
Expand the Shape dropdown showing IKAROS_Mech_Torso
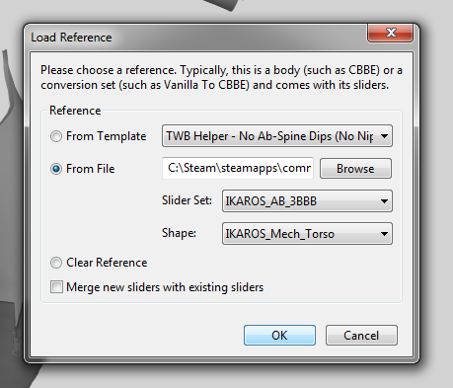[307, 234]
